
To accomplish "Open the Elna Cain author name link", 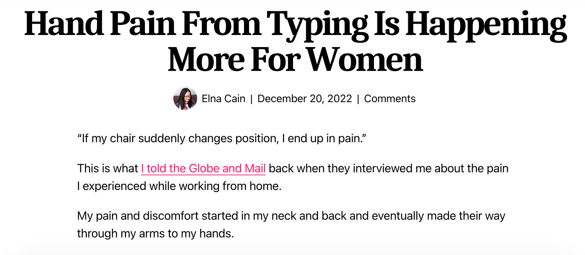I will pyautogui.click(x=224, y=99).
